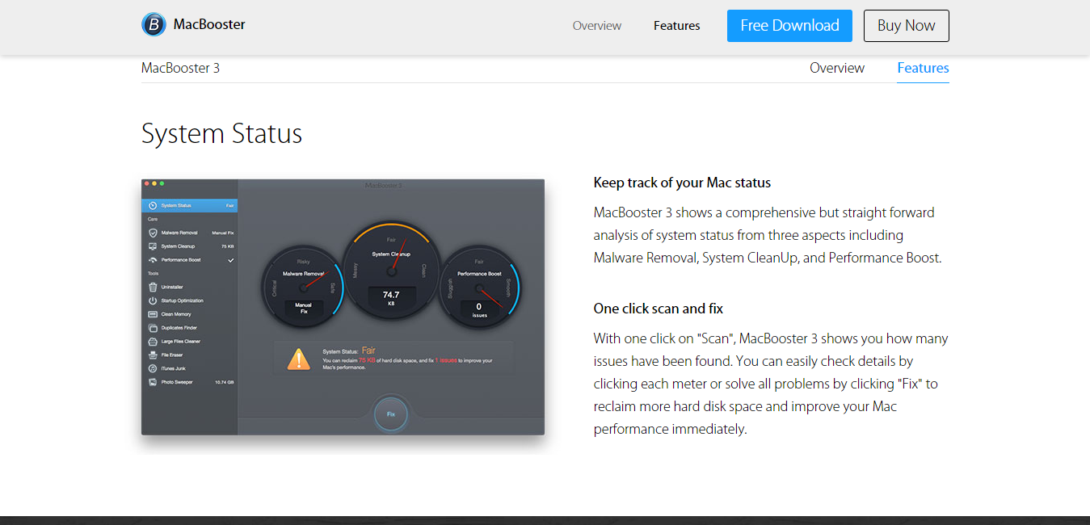
Task: Click Keep track of your Mac status heading
Action: click(682, 183)
